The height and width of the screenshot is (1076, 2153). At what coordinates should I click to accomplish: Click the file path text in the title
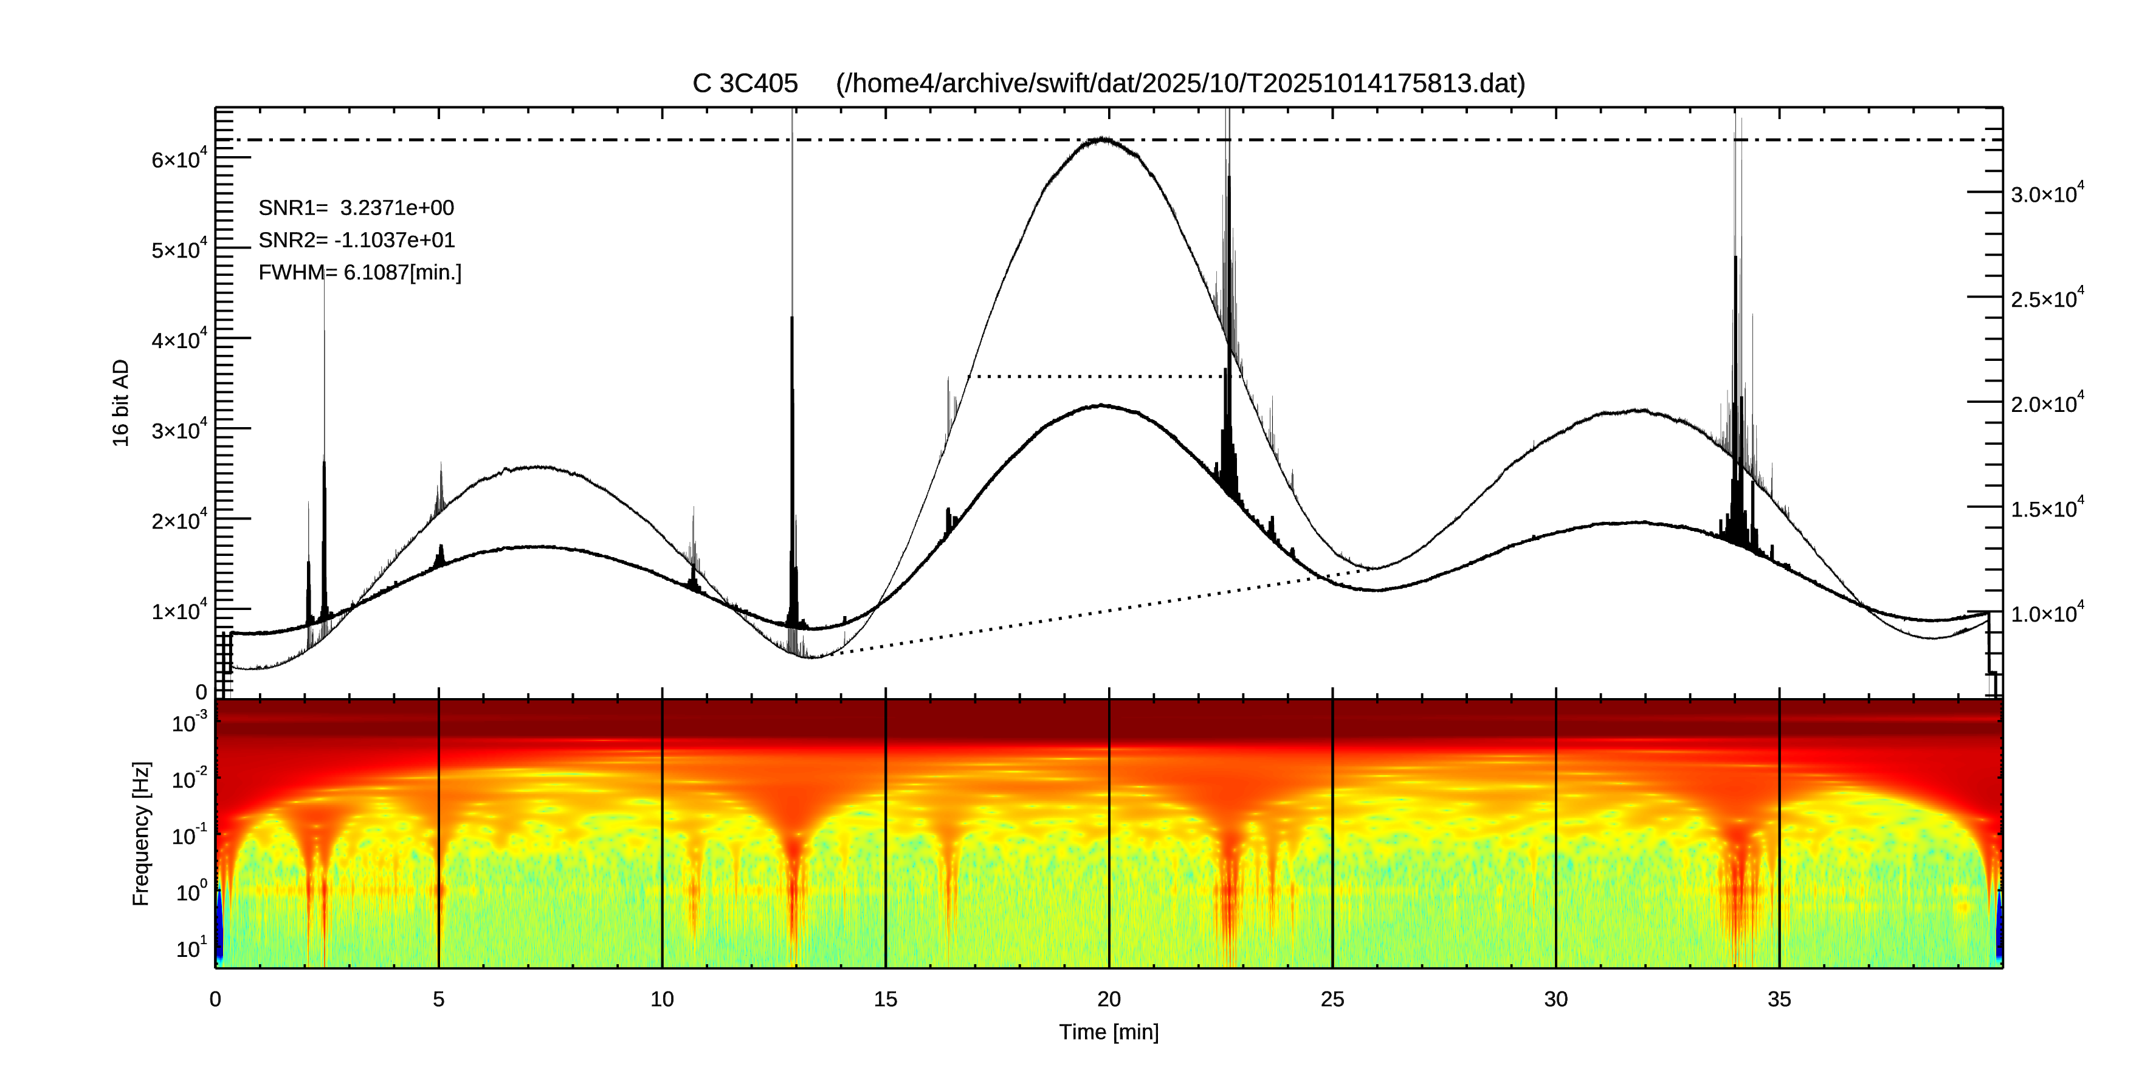(1180, 84)
